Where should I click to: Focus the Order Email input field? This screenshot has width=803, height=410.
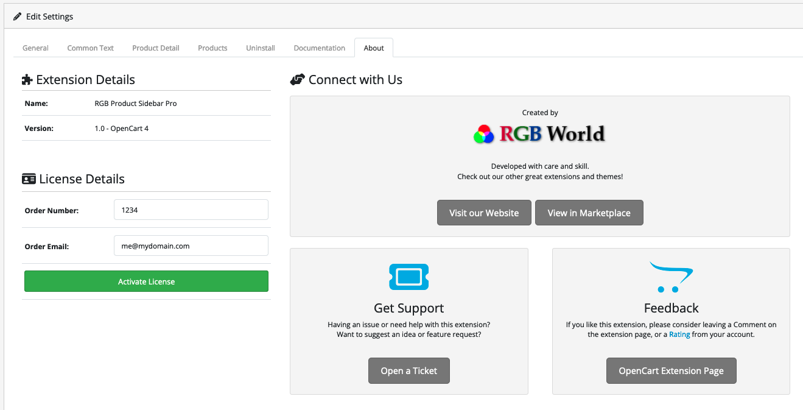(x=191, y=246)
